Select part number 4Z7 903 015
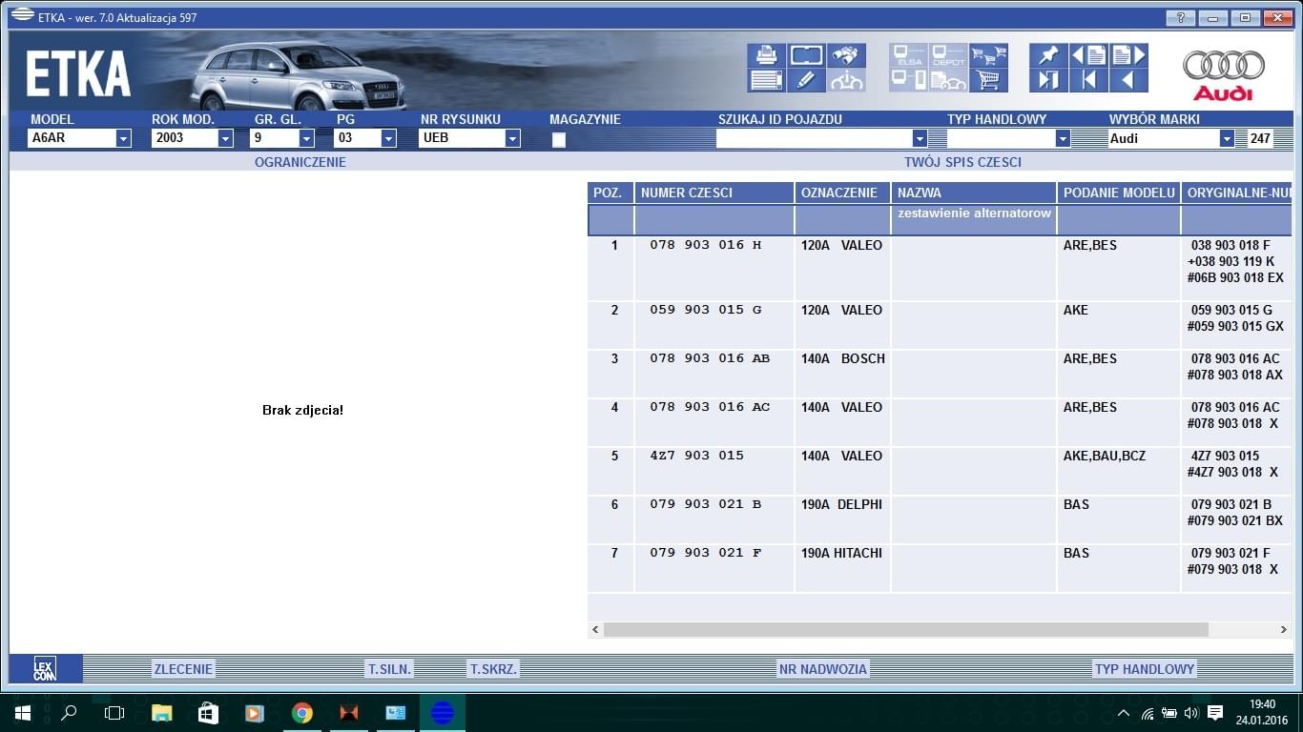Viewport: 1303px width, 732px height. [x=697, y=456]
